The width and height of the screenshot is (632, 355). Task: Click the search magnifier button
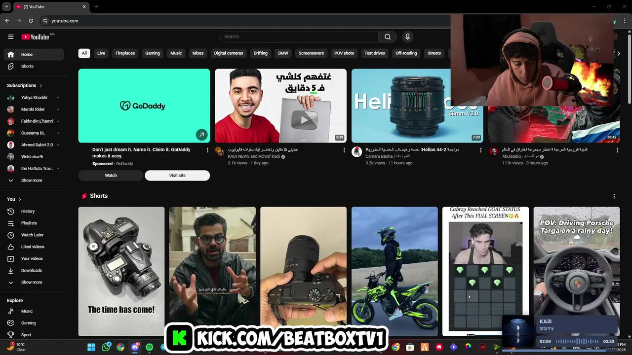(x=388, y=36)
